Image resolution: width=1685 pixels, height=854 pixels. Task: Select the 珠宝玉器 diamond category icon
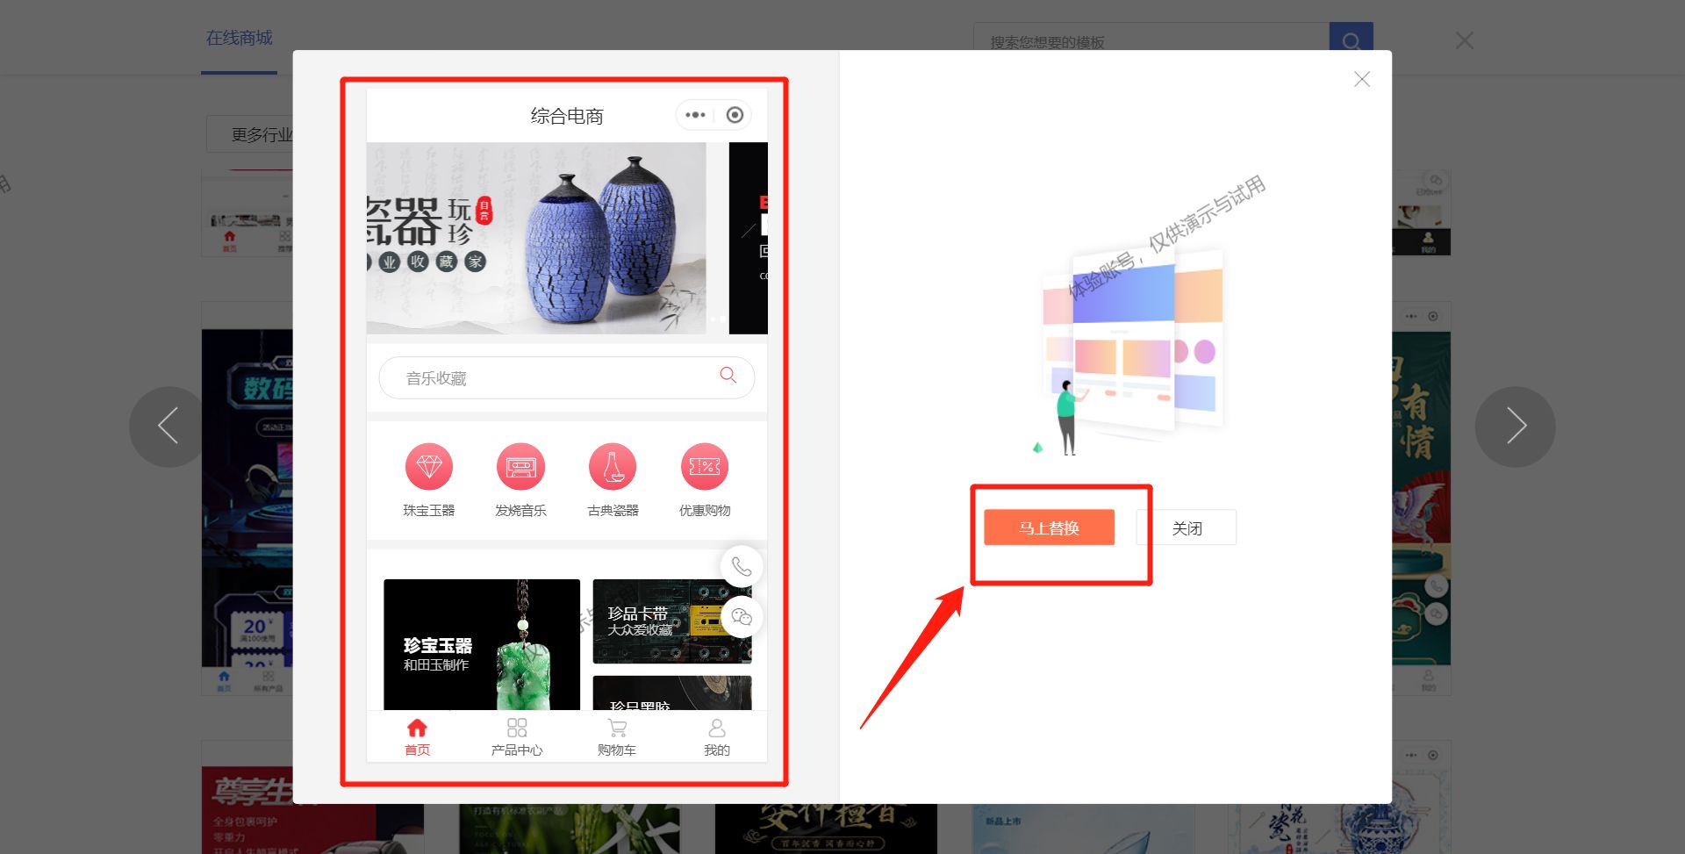429,466
